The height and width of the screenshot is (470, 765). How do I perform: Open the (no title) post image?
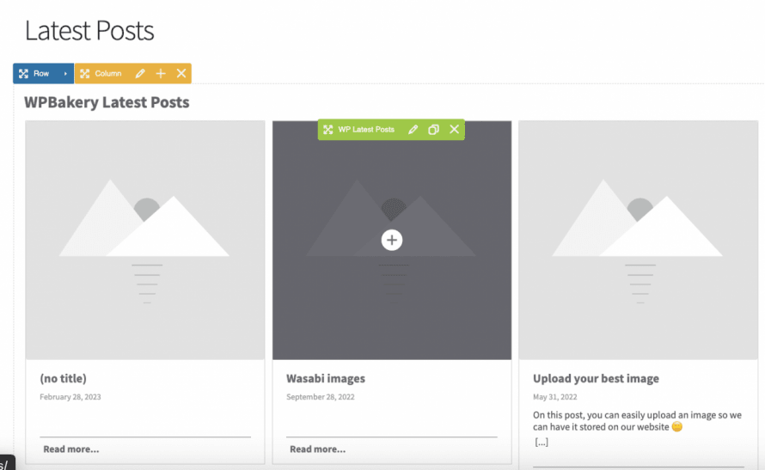(145, 240)
